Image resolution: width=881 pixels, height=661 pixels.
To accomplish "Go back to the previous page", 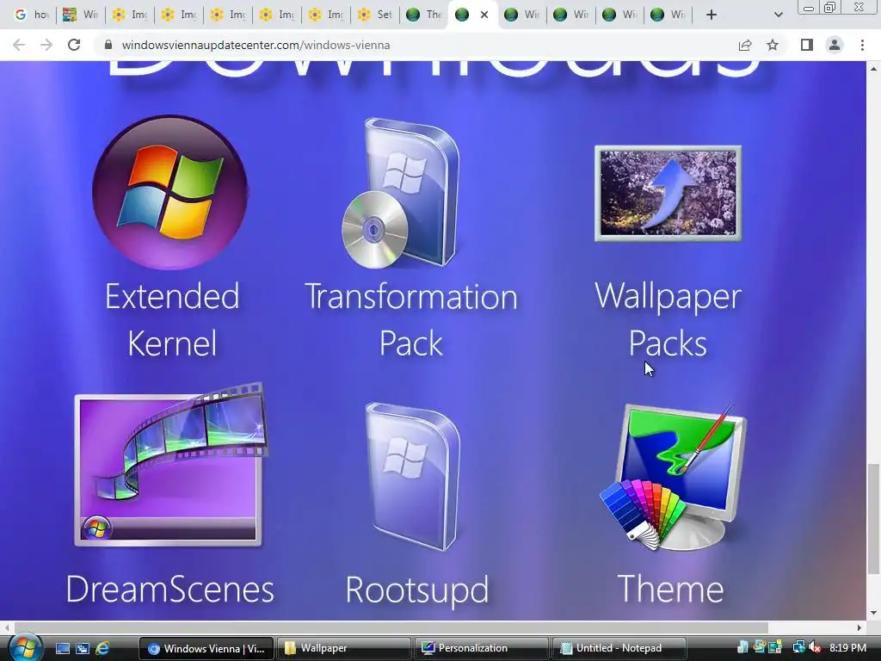I will point(19,45).
